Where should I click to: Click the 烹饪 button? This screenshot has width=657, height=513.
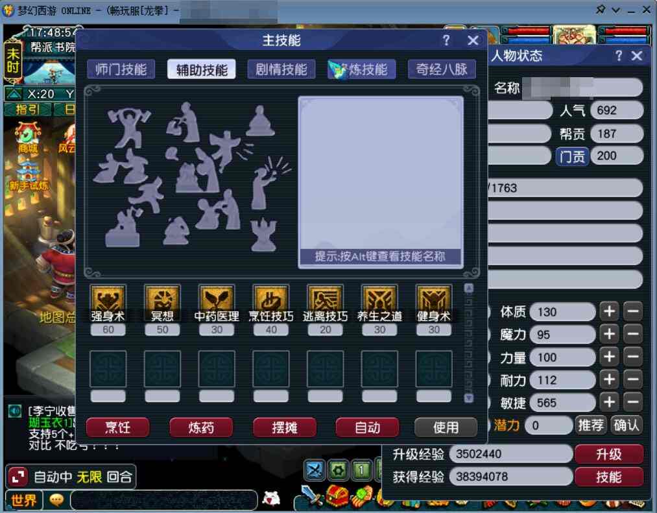coord(118,427)
